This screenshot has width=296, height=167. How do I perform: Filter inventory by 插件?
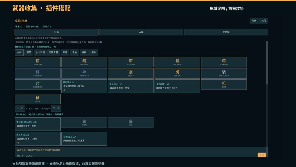tap(94, 52)
